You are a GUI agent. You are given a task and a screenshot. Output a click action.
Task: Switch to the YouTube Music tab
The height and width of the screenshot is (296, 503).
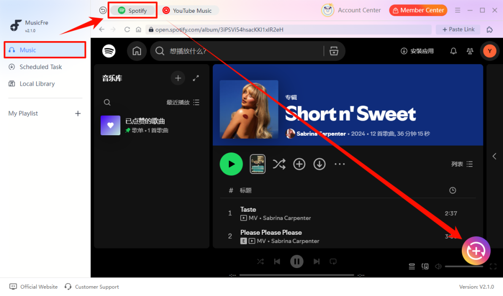(188, 11)
